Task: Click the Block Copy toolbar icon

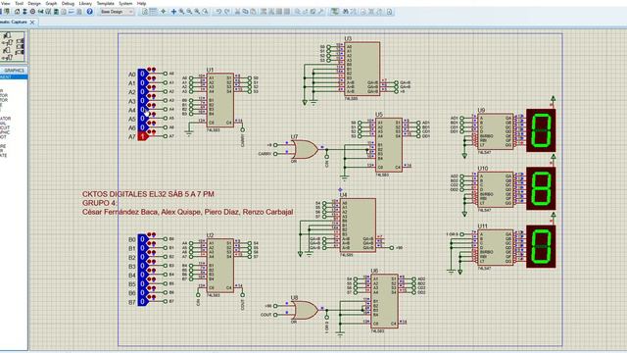Action: tap(264, 12)
